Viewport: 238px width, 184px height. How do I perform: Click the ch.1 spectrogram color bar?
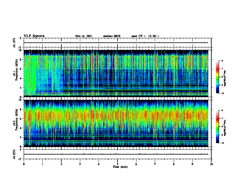click(218, 77)
